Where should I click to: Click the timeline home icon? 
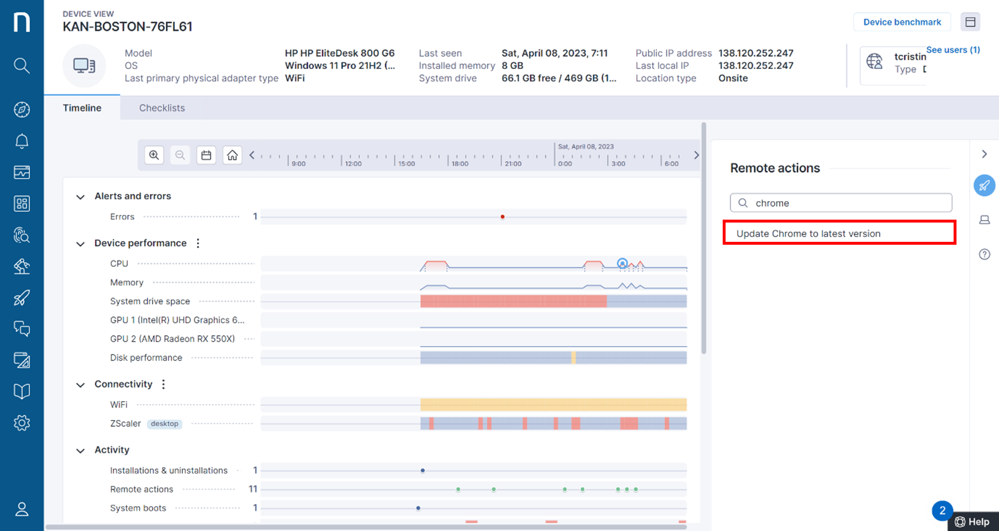(232, 155)
